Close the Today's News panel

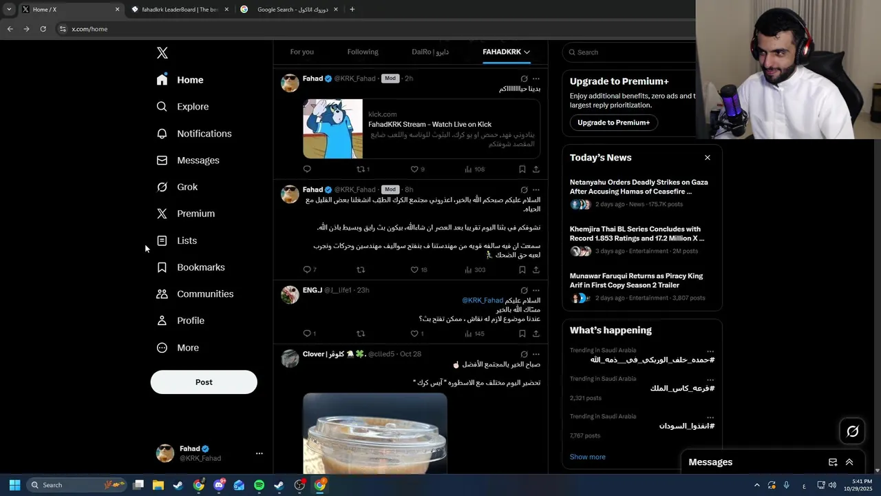click(707, 158)
